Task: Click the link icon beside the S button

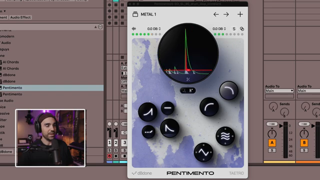Action: click(x=242, y=29)
